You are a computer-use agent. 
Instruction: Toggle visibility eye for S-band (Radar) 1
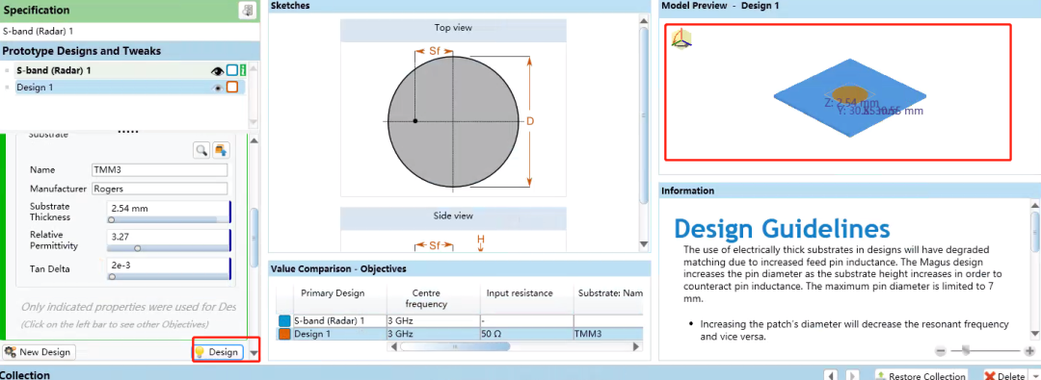click(217, 70)
